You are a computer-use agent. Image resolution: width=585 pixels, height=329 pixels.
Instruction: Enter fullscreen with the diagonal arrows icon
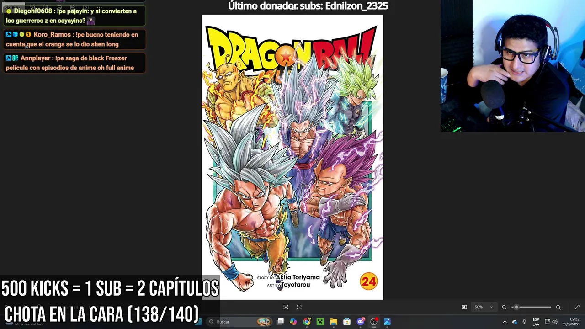(577, 307)
